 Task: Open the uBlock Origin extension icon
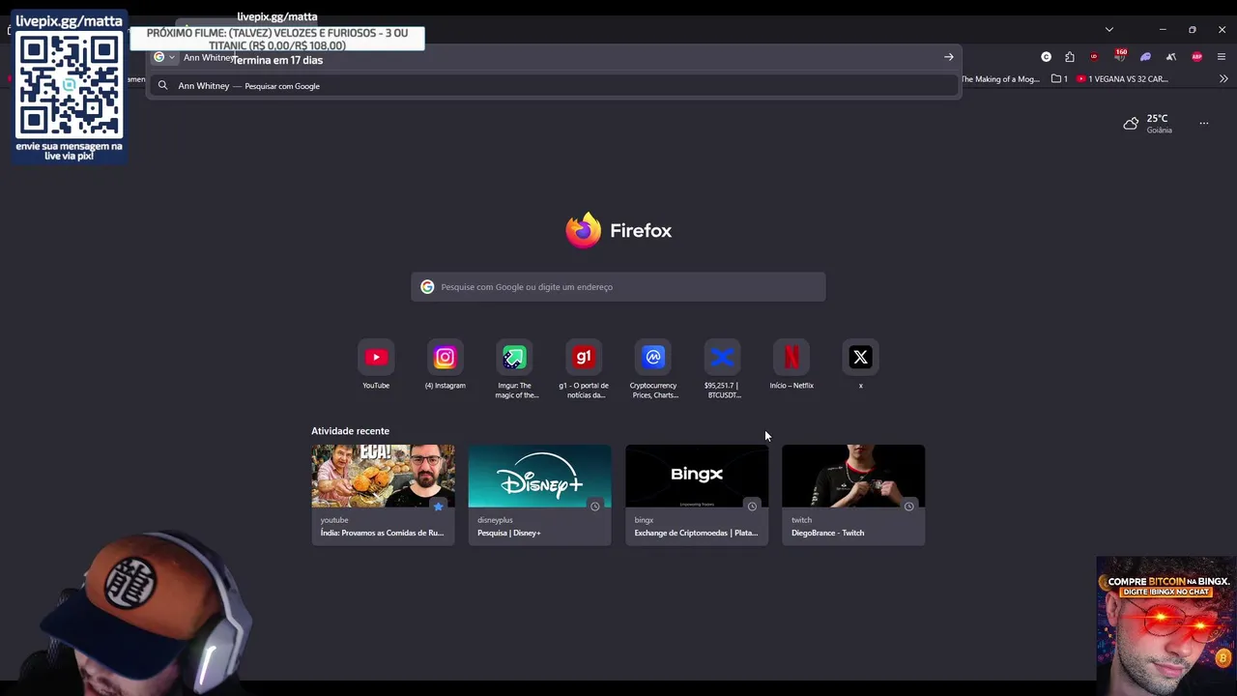tap(1094, 57)
